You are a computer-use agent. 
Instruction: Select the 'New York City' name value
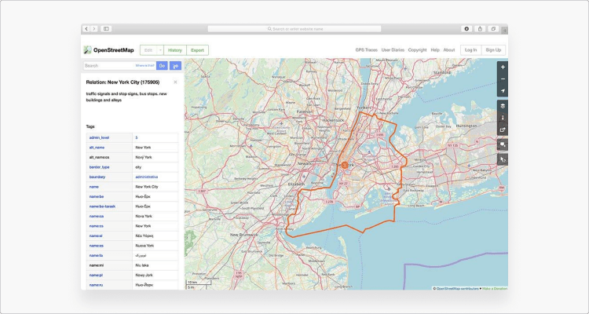pyautogui.click(x=147, y=187)
